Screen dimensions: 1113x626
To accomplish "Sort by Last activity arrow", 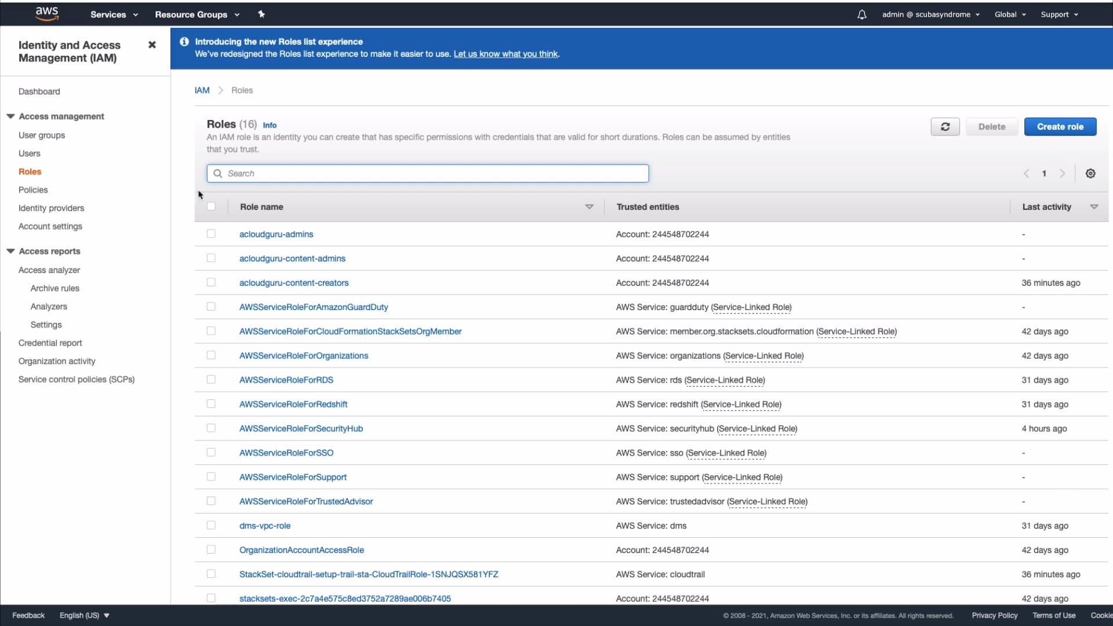I will coord(1094,207).
